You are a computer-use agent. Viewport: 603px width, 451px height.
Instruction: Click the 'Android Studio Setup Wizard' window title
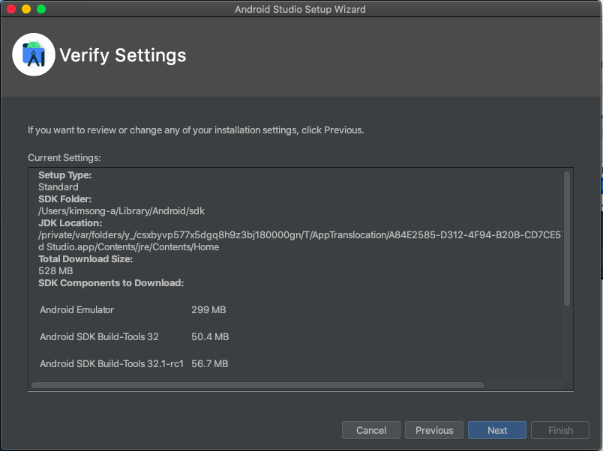(x=300, y=9)
